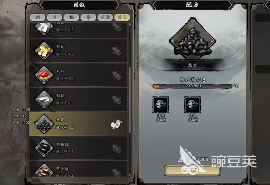Screen dimensions: 270x185
Task: Click the second 煤炭 material slot
Action: 192,105
